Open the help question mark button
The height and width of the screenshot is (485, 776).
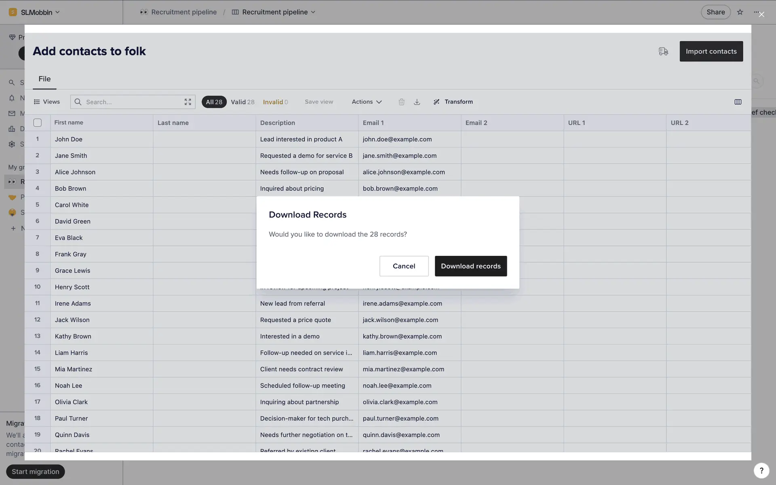[x=761, y=470]
